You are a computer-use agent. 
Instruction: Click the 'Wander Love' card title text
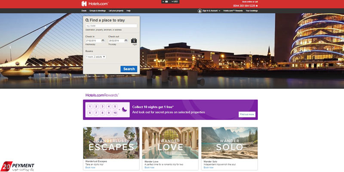(x=151, y=162)
